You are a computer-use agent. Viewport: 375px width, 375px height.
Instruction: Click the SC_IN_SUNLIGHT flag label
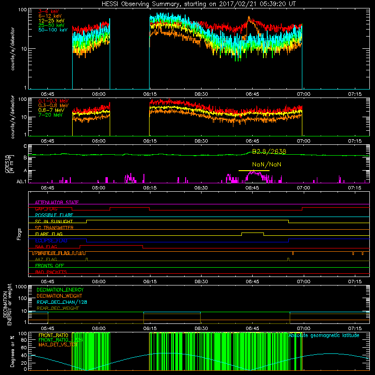[x=54, y=221]
